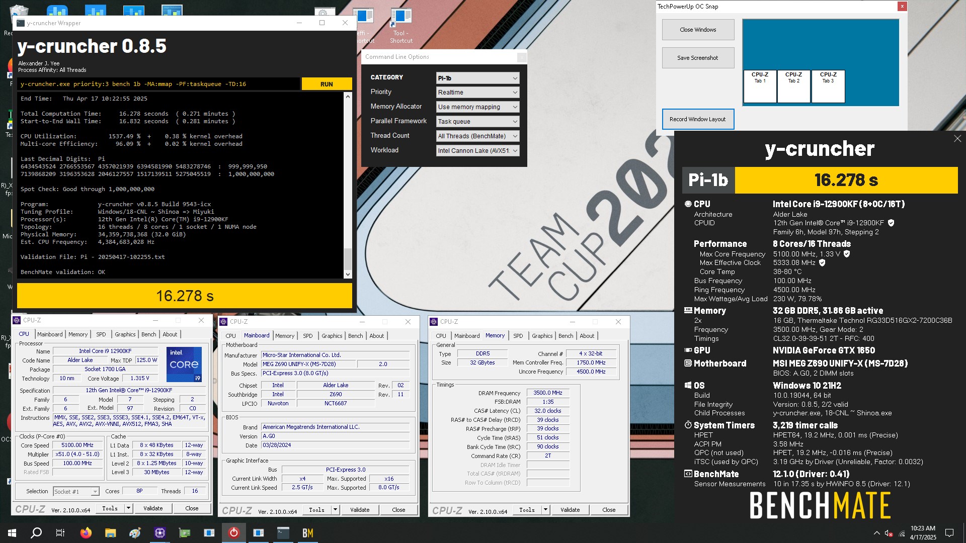
Task: Open the notification center icon
Action: [949, 533]
